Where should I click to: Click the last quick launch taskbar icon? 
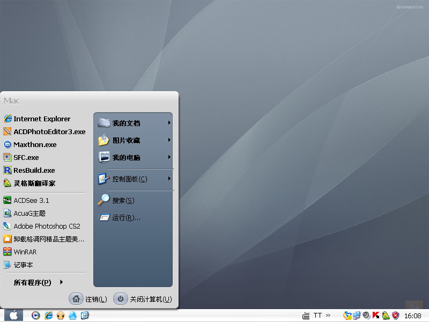tap(85, 316)
